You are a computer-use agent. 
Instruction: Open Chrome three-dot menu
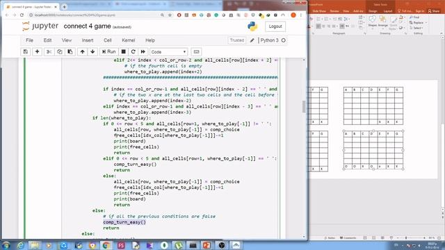301,15
